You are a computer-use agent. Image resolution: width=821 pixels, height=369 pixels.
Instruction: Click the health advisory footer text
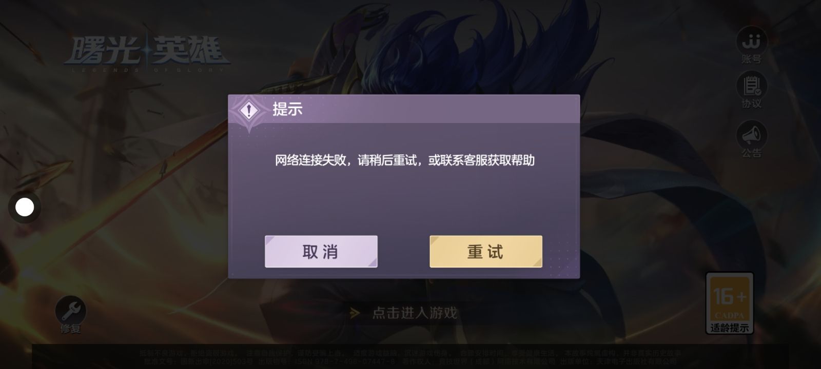[411, 357]
